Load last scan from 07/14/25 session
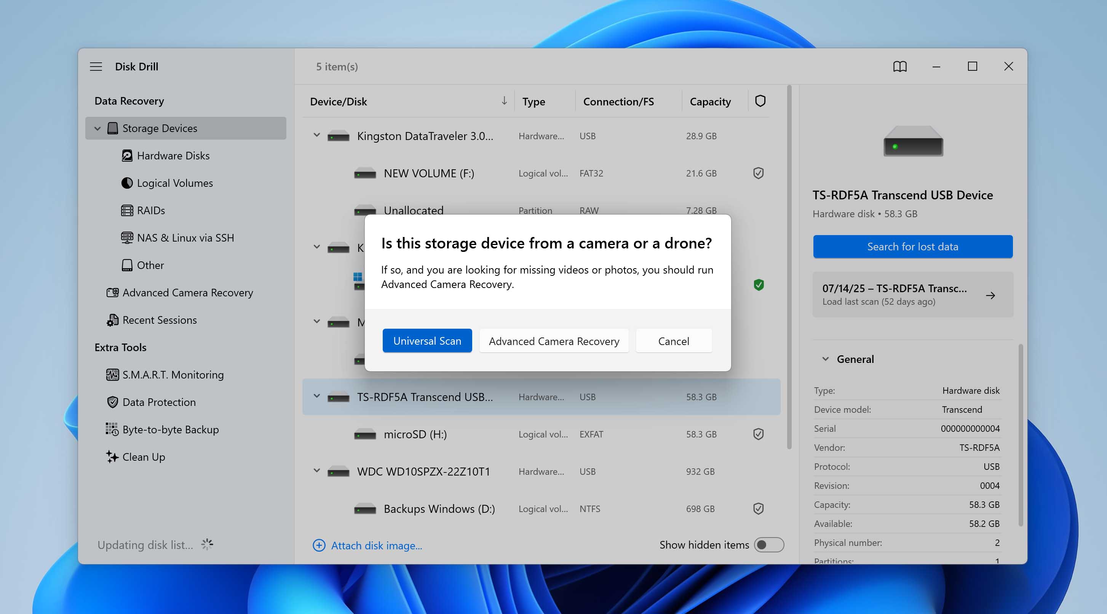This screenshot has width=1107, height=614. (912, 294)
